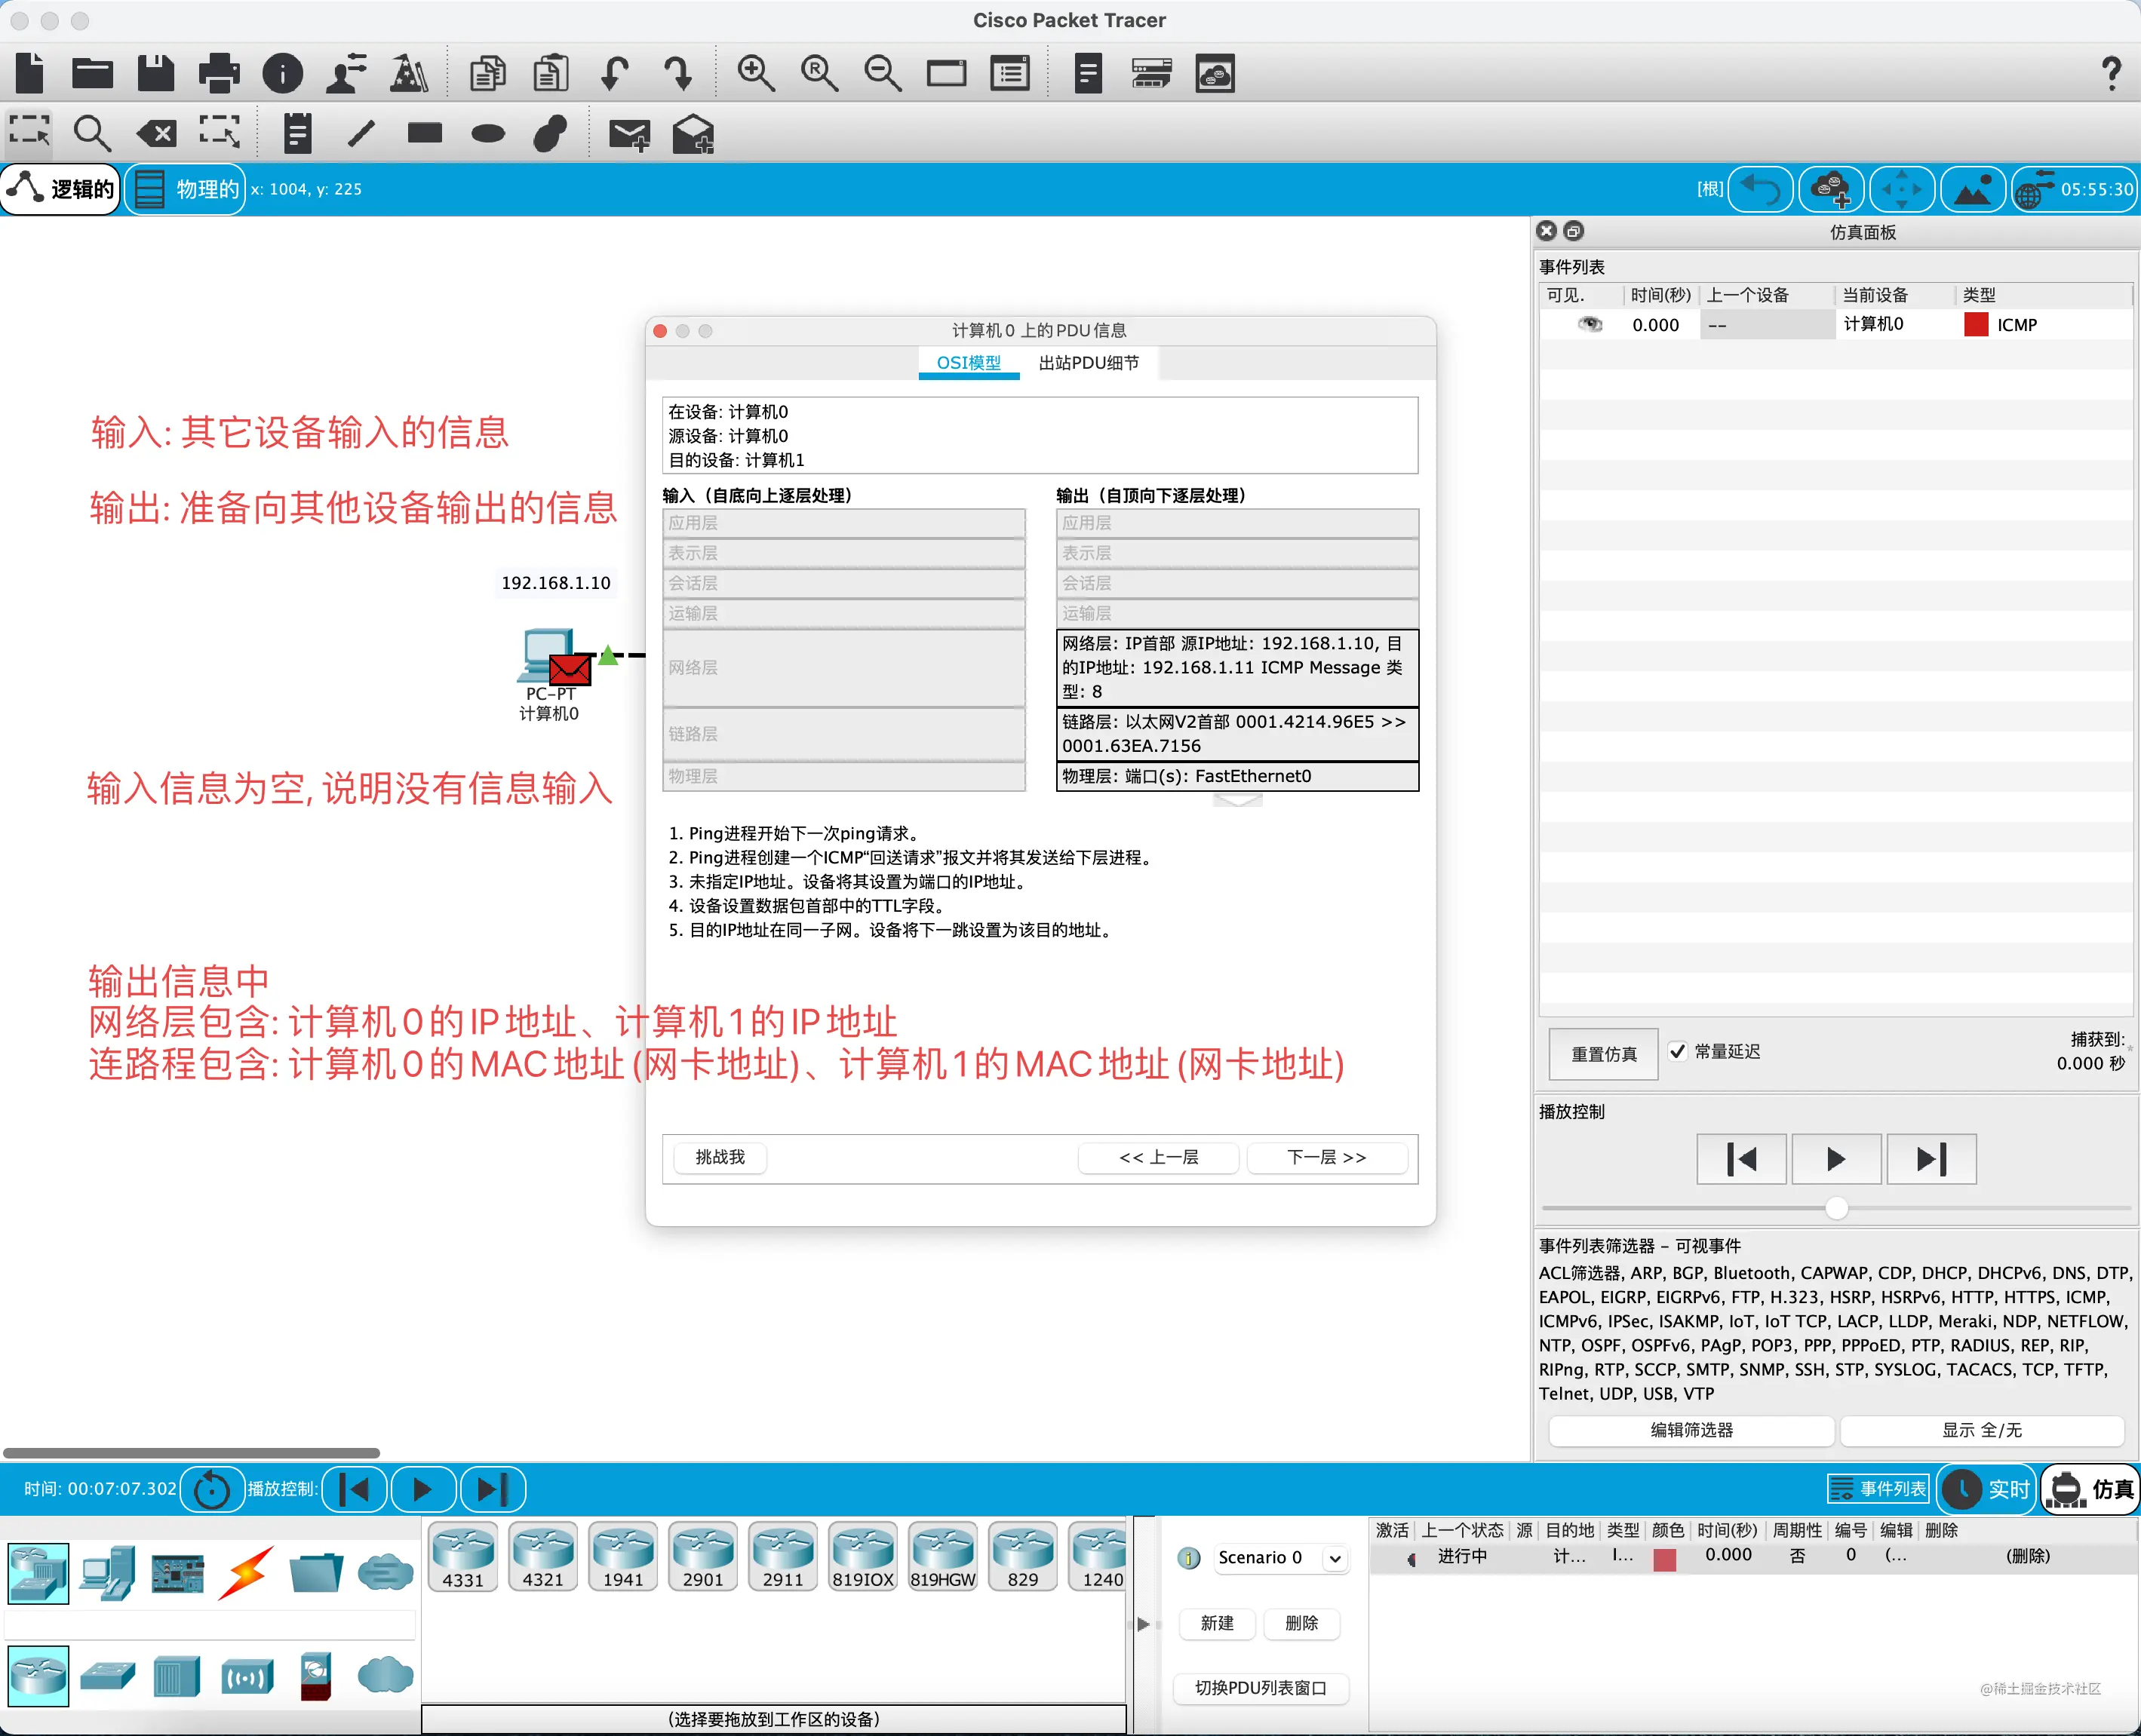The image size is (2141, 1736).
Task: Save the network with floppy icon
Action: coord(155,73)
